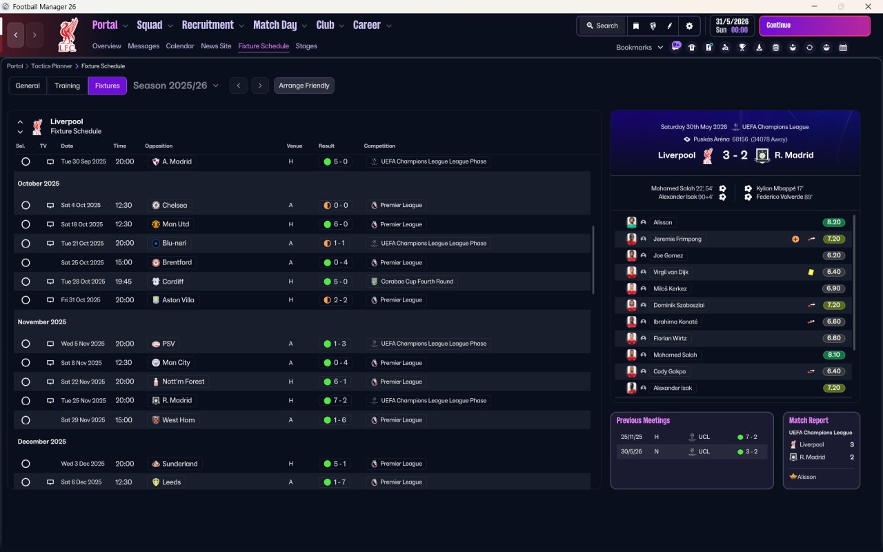Click the 25/11/25 previous meeting row

coord(692,437)
